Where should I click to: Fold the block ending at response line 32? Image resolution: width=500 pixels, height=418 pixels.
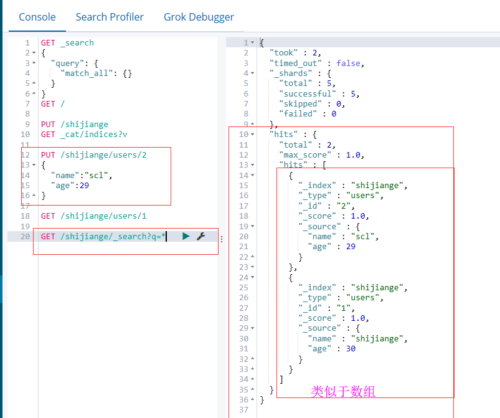[x=253, y=359]
